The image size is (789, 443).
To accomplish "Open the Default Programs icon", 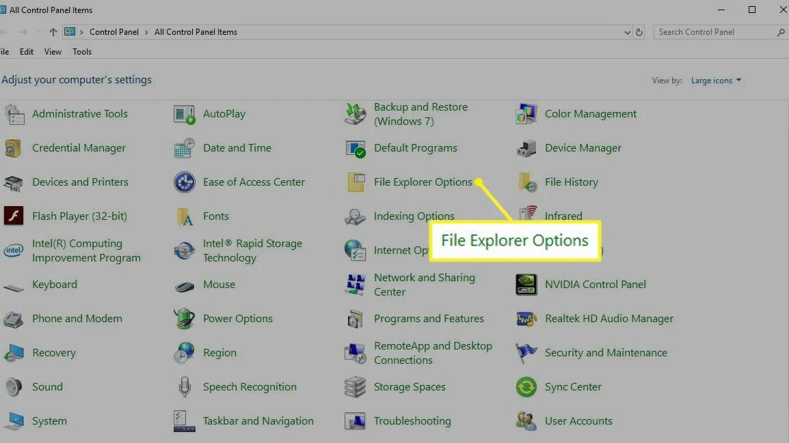I will point(356,148).
